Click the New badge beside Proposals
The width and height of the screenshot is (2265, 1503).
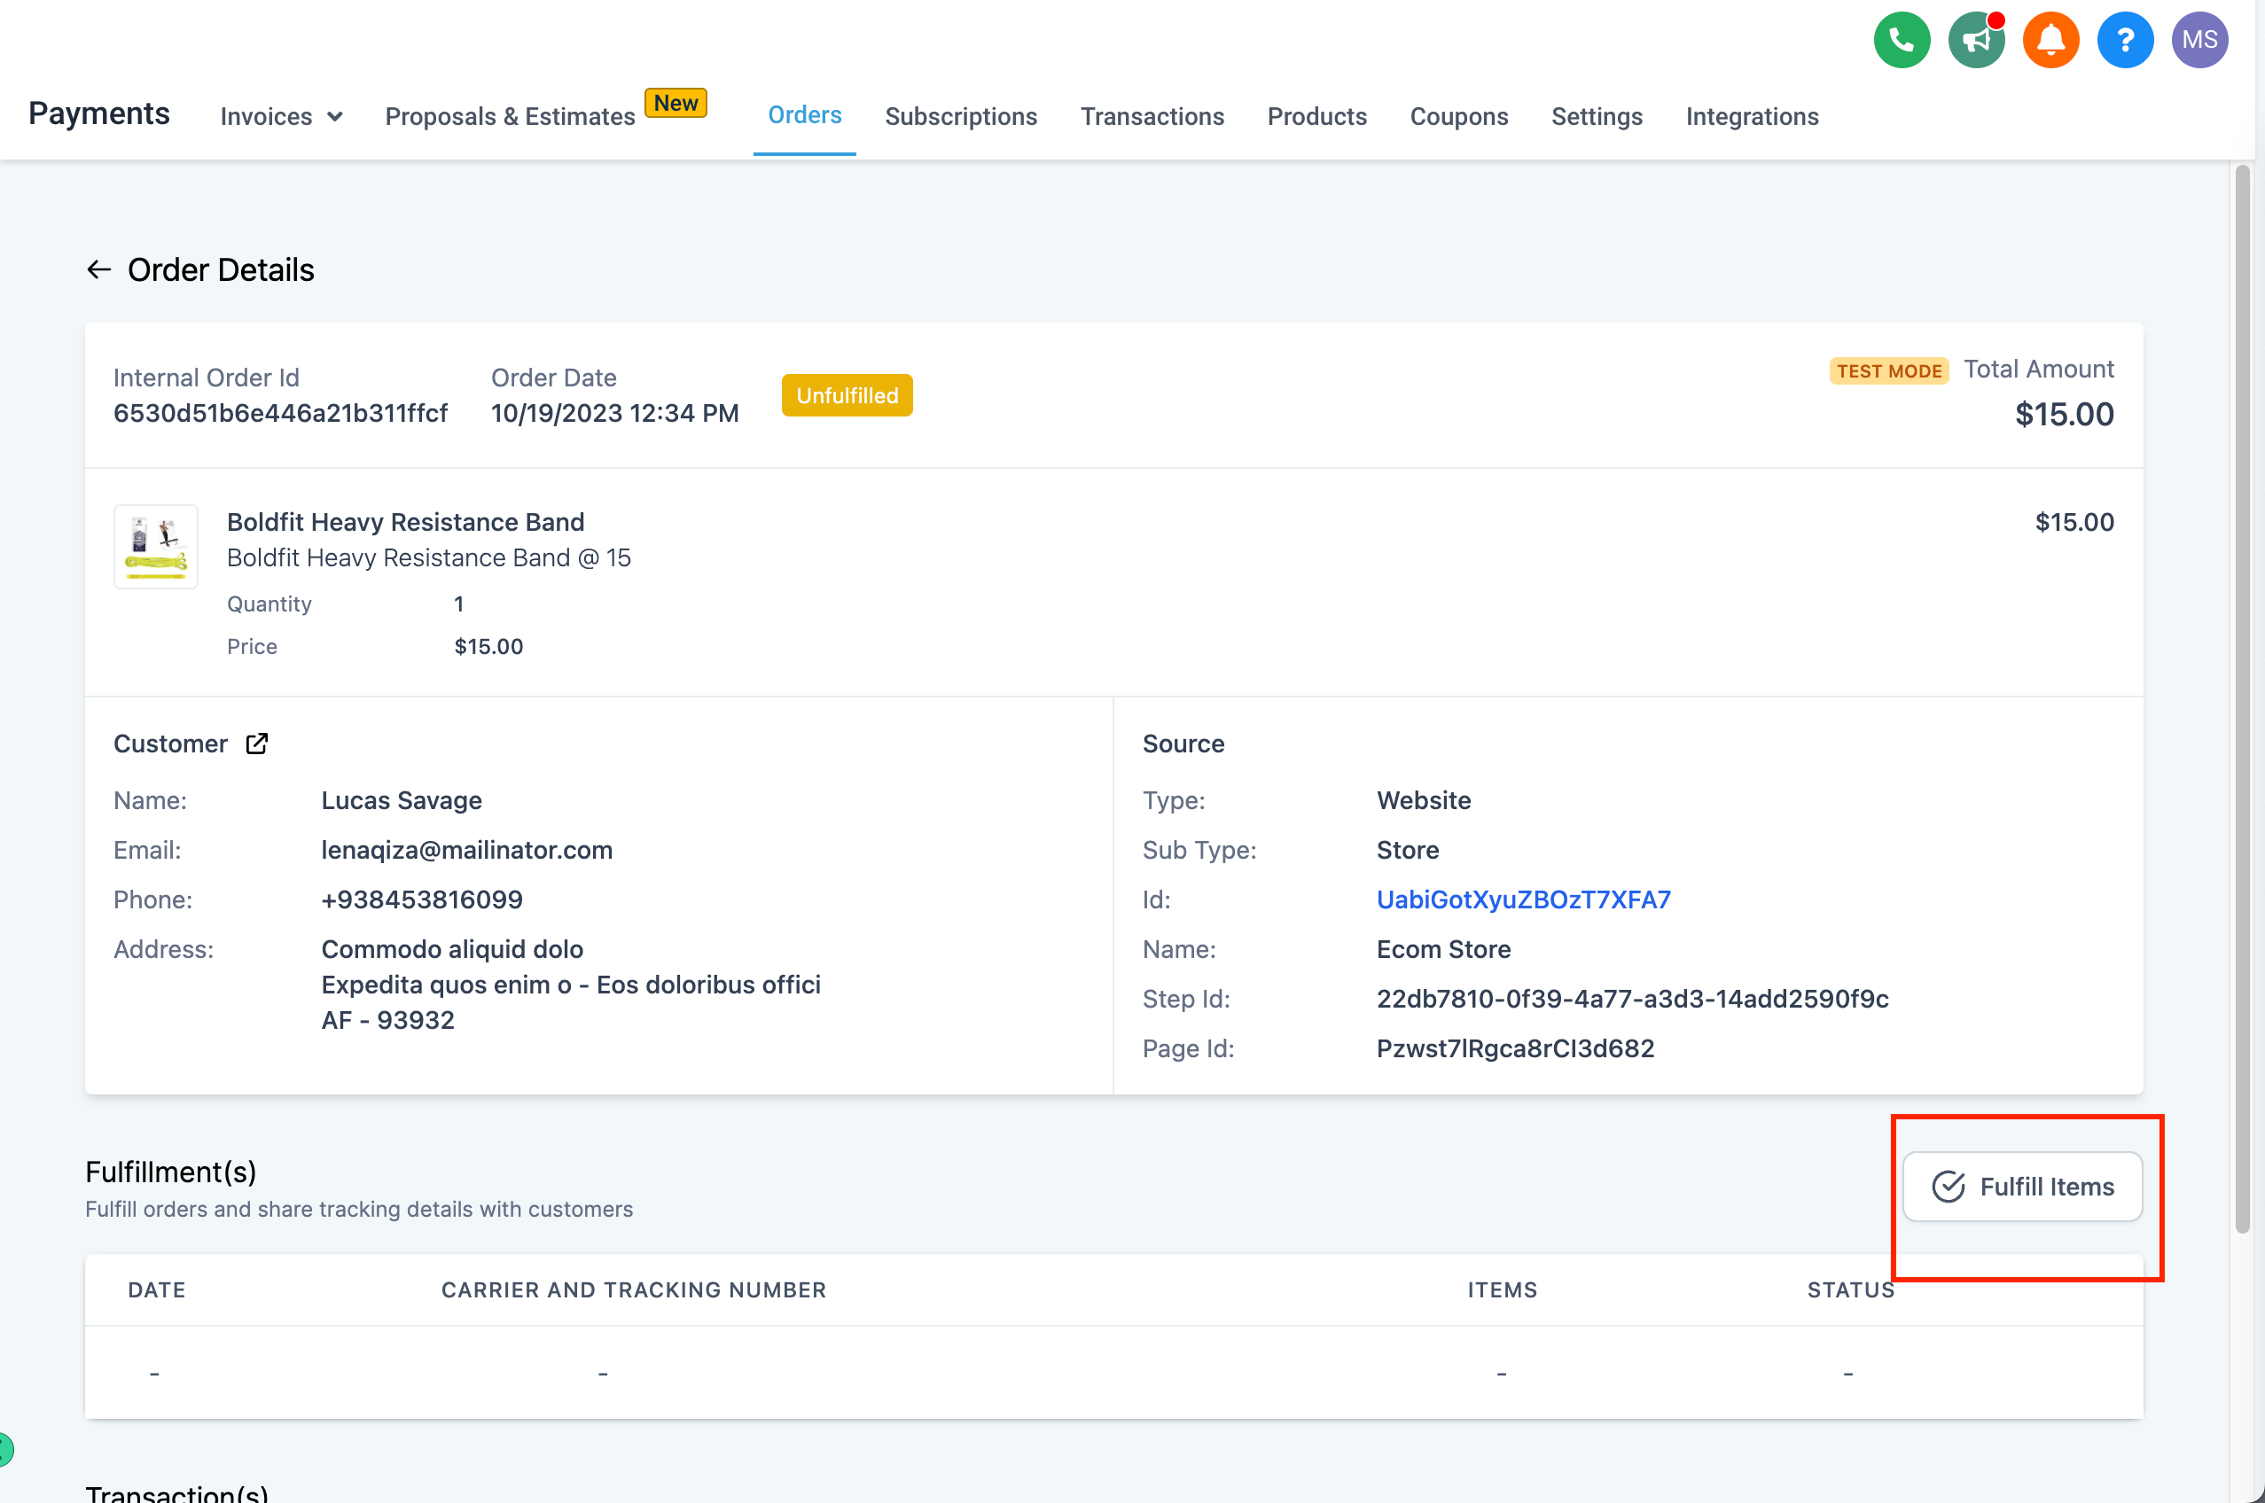click(x=676, y=104)
